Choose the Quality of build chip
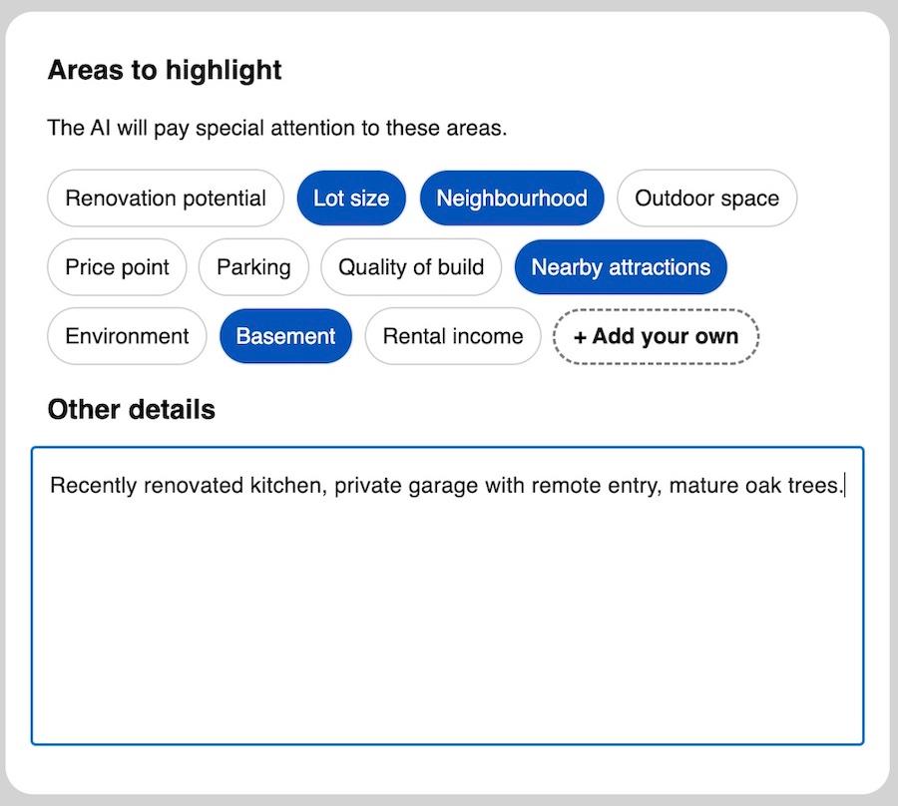 point(410,267)
